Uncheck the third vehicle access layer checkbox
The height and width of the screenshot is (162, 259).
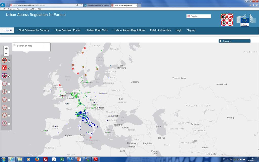pos(9,76)
